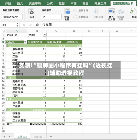Confirm formula entry with checkmark icon
Image resolution: width=137 pixels, height=140 pixels.
point(30,25)
